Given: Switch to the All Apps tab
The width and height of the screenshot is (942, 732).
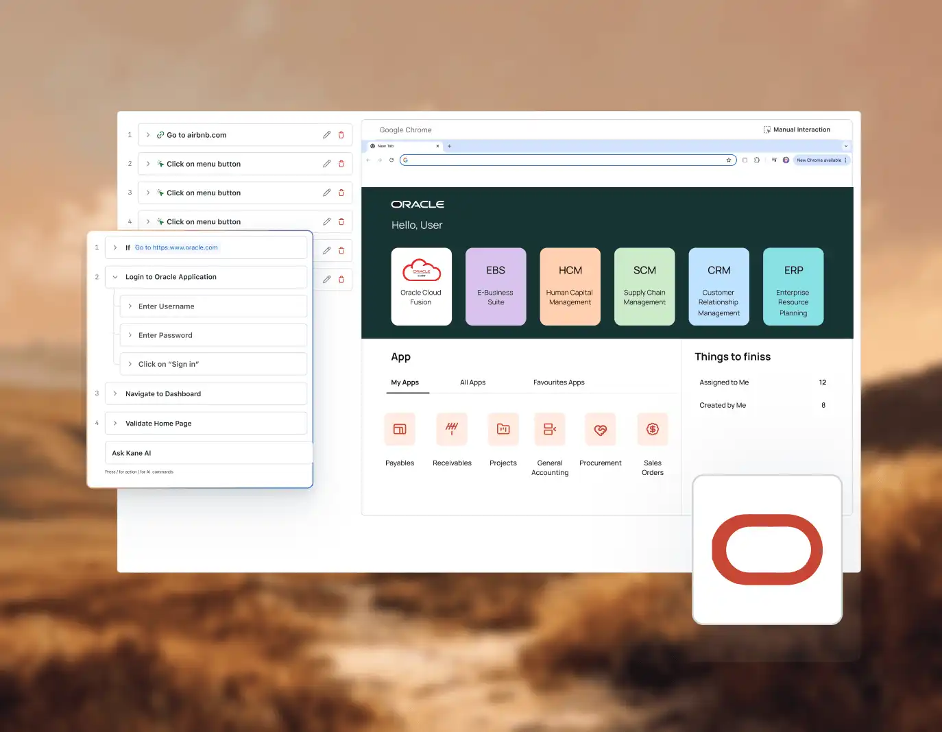Looking at the screenshot, I should tap(472, 382).
